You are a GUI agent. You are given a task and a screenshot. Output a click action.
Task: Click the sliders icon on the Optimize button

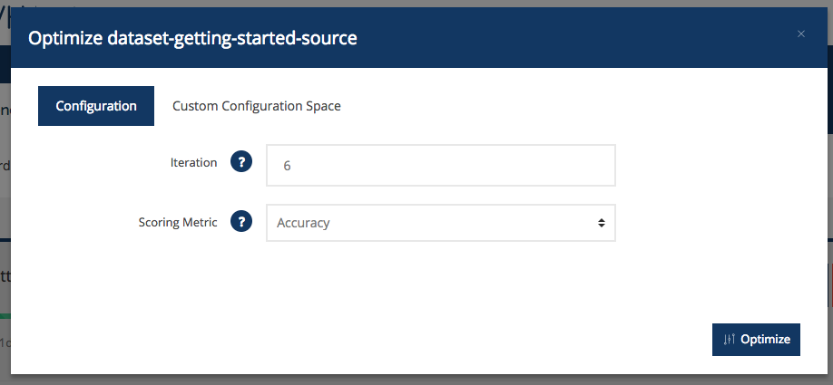pos(730,340)
